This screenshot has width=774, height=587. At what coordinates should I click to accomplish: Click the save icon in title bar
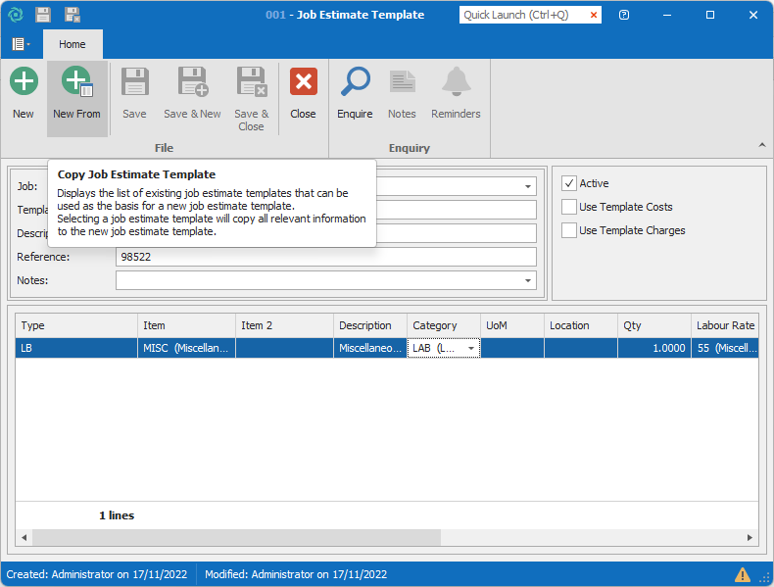pos(43,15)
